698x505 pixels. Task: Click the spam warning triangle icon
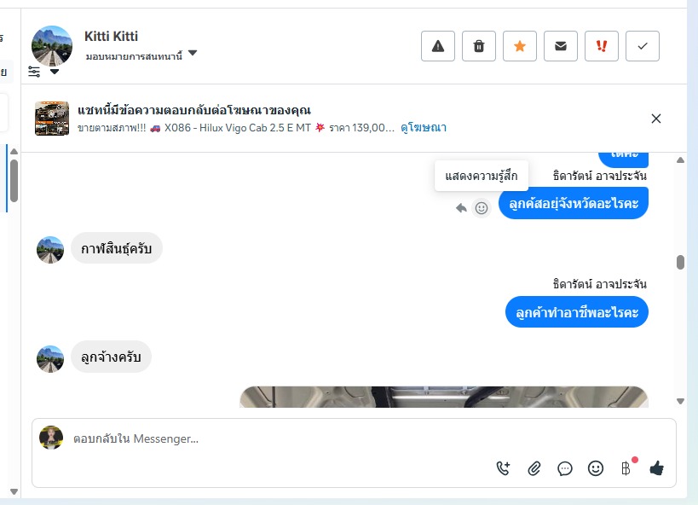point(438,46)
